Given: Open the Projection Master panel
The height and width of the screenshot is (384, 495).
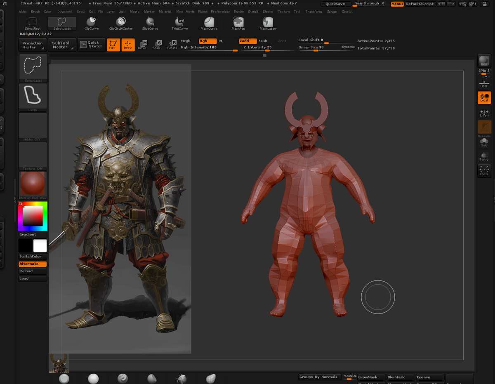Looking at the screenshot, I should (x=33, y=45).
